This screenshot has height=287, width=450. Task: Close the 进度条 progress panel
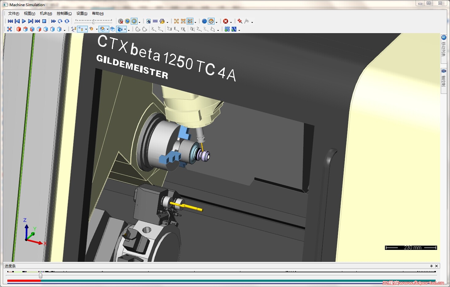pyautogui.click(x=436, y=266)
